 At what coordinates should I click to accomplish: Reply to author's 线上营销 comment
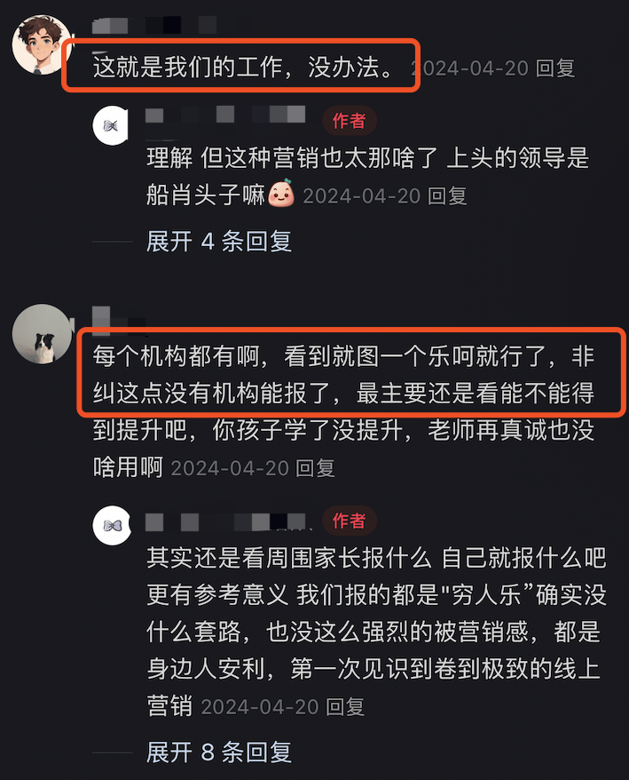pyautogui.click(x=345, y=707)
